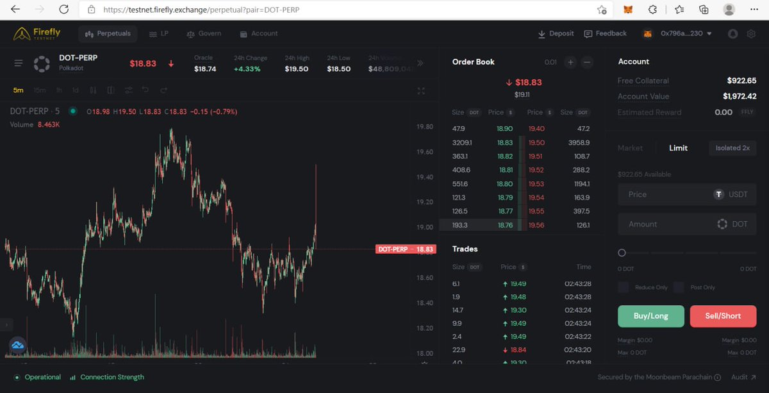The width and height of the screenshot is (769, 393).
Task: Open the notifications bell
Action: [733, 34]
